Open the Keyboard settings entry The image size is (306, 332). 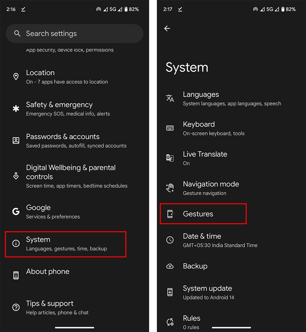(231, 128)
